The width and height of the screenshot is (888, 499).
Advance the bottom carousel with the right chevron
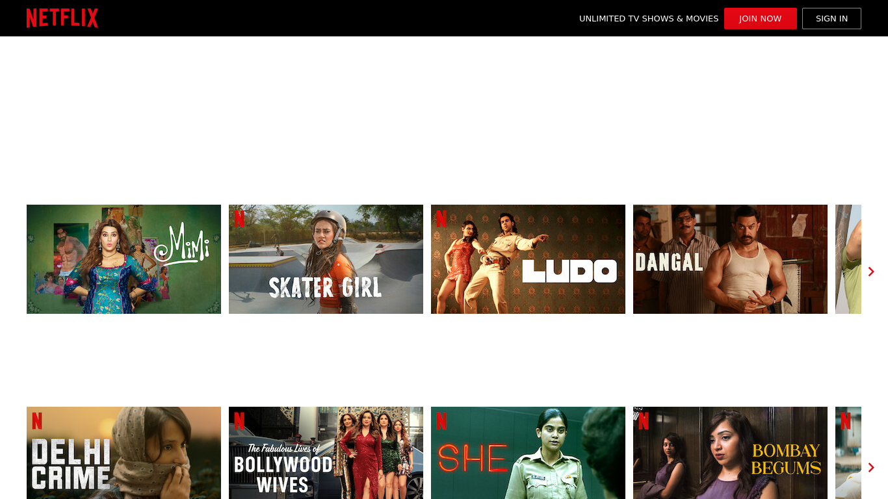click(x=871, y=467)
